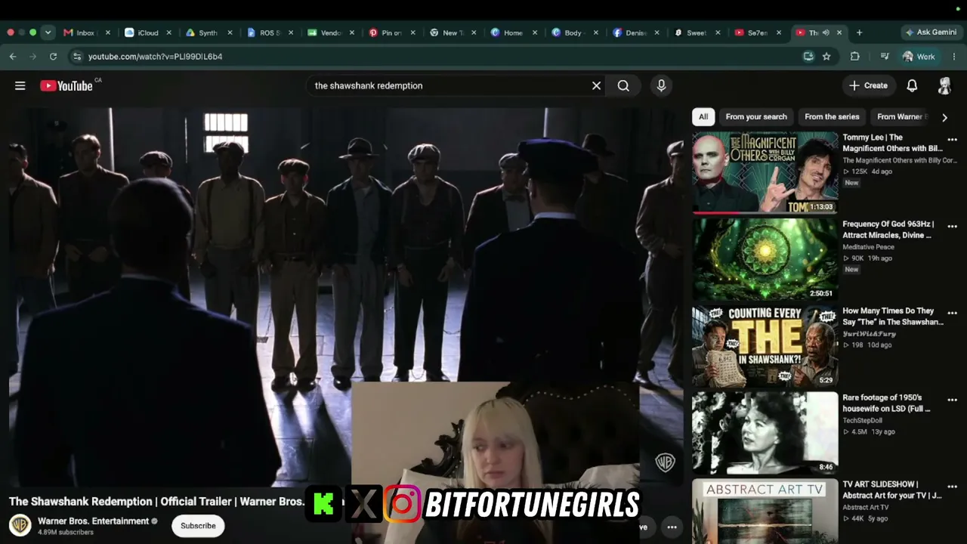The height and width of the screenshot is (544, 967).
Task: Switch to the iCloud tab
Action: coord(149,32)
